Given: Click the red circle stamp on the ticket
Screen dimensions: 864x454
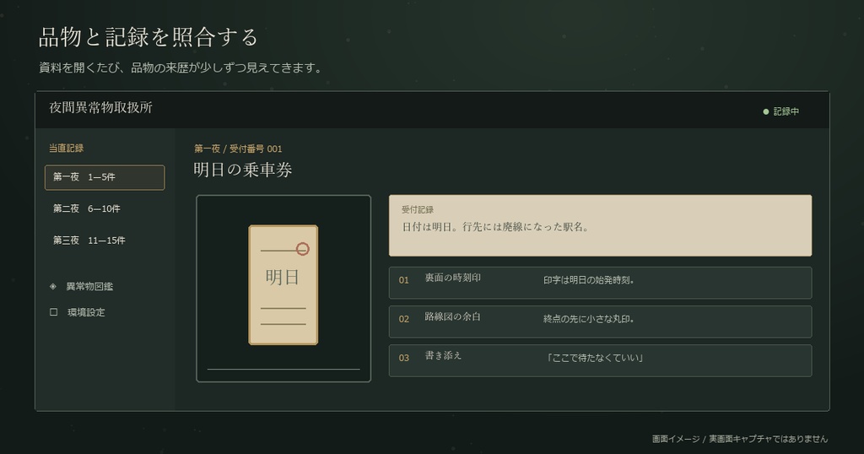Looking at the screenshot, I should pyautogui.click(x=302, y=249).
